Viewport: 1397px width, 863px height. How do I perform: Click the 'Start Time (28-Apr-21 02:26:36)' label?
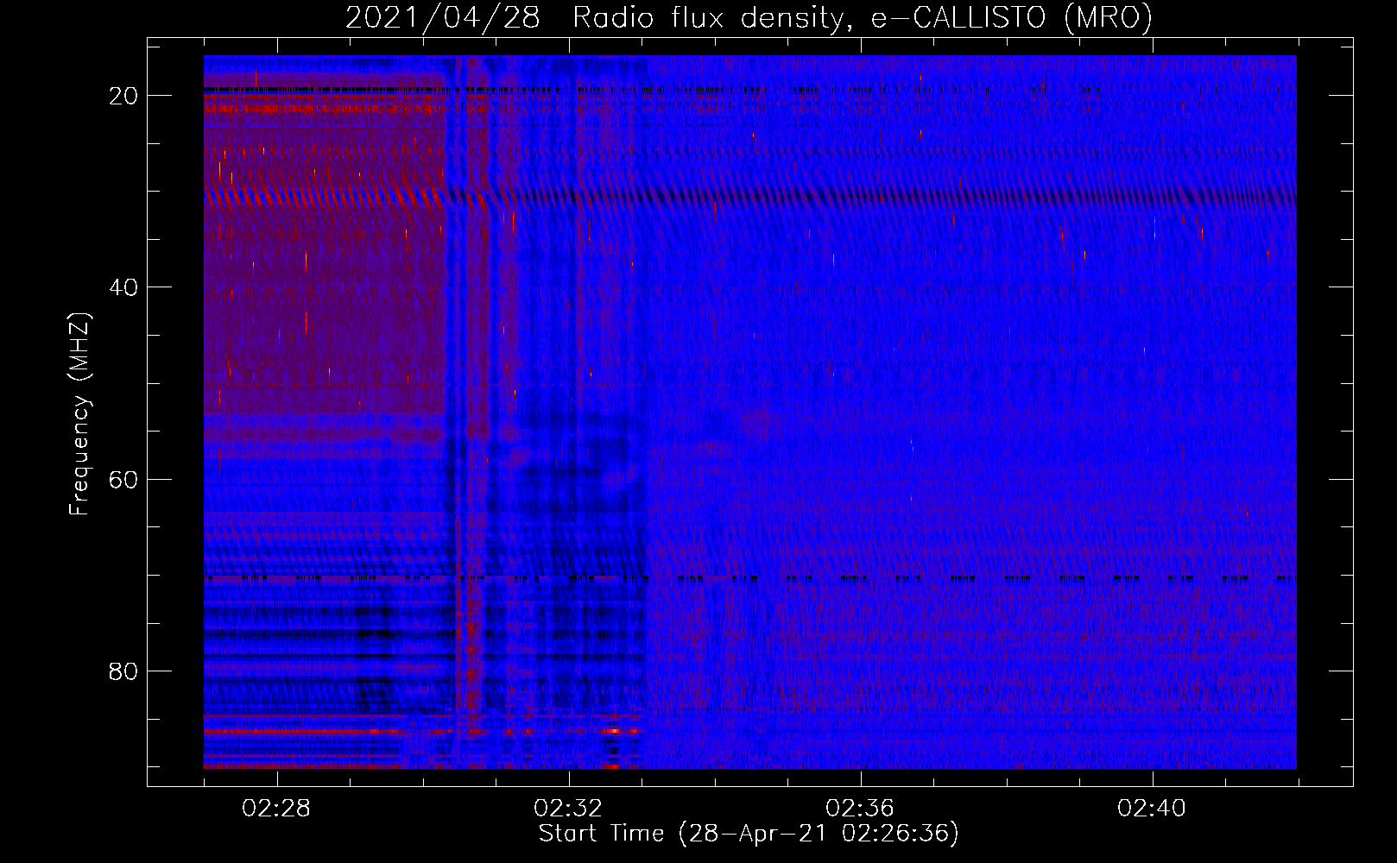point(749,834)
